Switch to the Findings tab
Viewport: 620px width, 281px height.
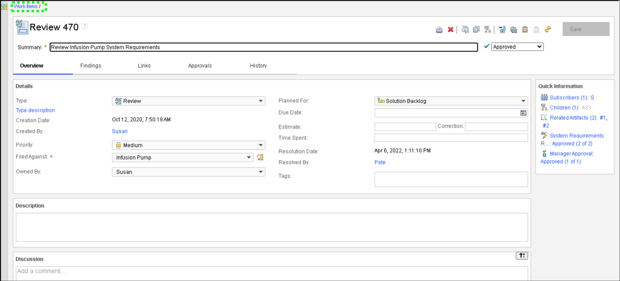pos(91,66)
